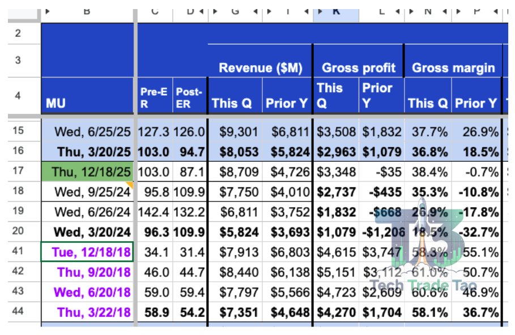
Task: Click the unhide arrow right of column I
Action: pos(307,11)
